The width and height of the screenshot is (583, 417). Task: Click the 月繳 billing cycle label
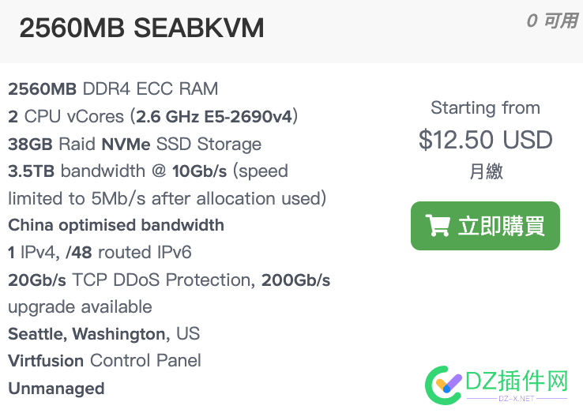(486, 171)
